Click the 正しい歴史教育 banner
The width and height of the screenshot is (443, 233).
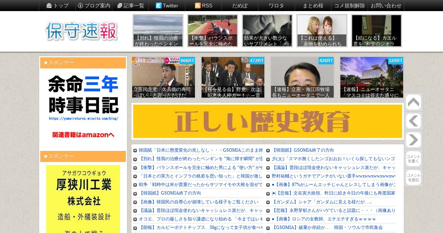(268, 121)
